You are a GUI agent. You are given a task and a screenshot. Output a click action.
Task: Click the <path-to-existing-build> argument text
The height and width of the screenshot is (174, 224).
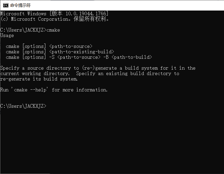click(x=81, y=52)
